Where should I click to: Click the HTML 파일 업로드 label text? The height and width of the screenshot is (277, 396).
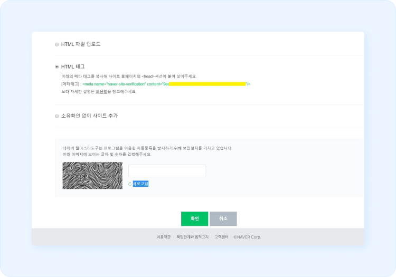pos(81,44)
